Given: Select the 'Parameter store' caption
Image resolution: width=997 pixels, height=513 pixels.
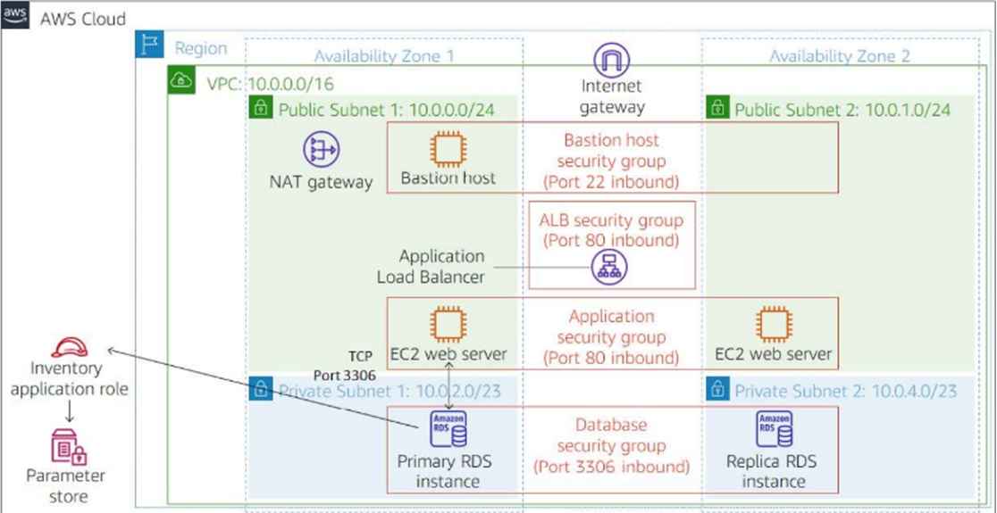Looking at the screenshot, I should 66,485.
